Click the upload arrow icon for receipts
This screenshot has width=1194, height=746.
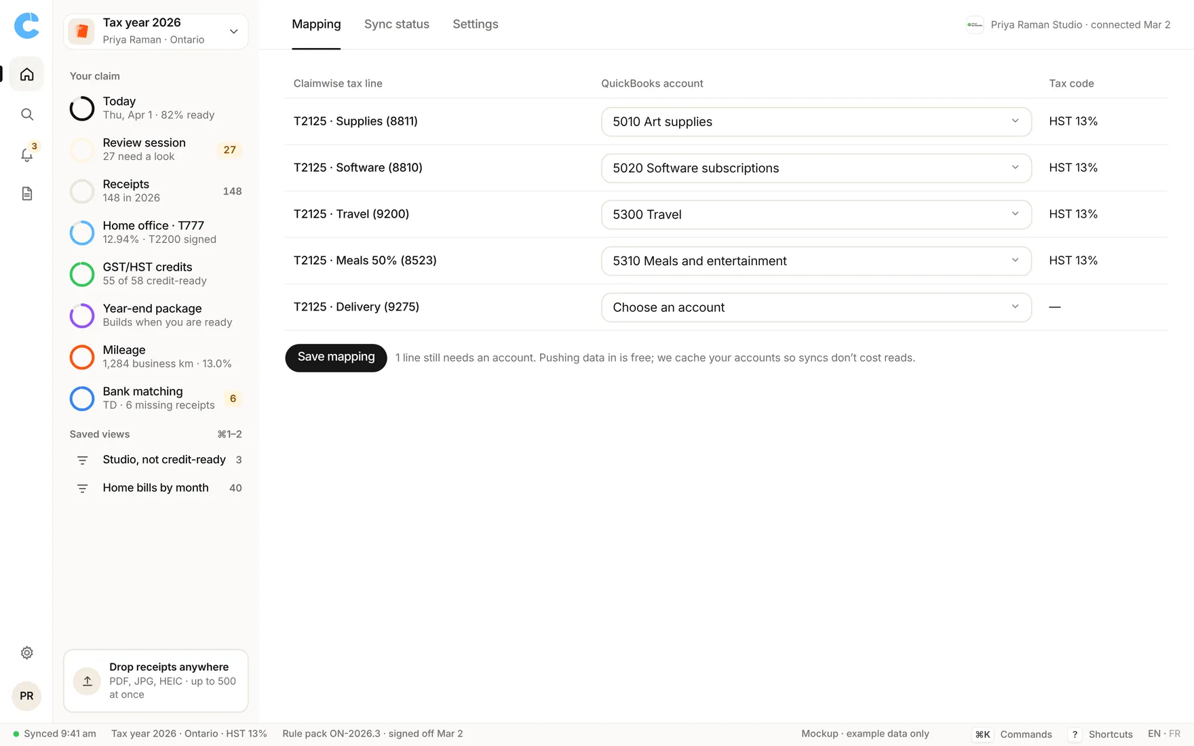[x=87, y=681]
